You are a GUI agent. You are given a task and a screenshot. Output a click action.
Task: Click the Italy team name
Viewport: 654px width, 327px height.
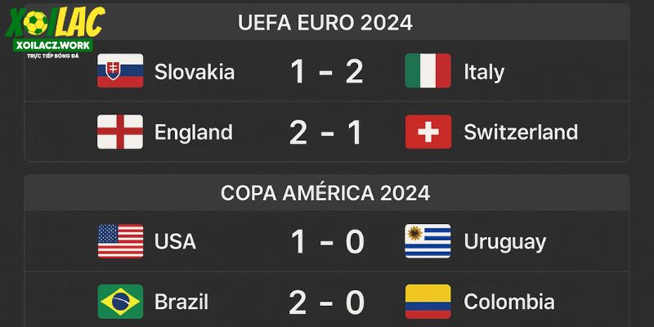(484, 73)
